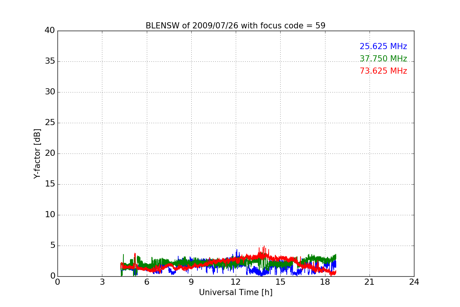The height and width of the screenshot is (307, 460).
Task: Click the y-axis tick label 20
Action: [x=50, y=153]
